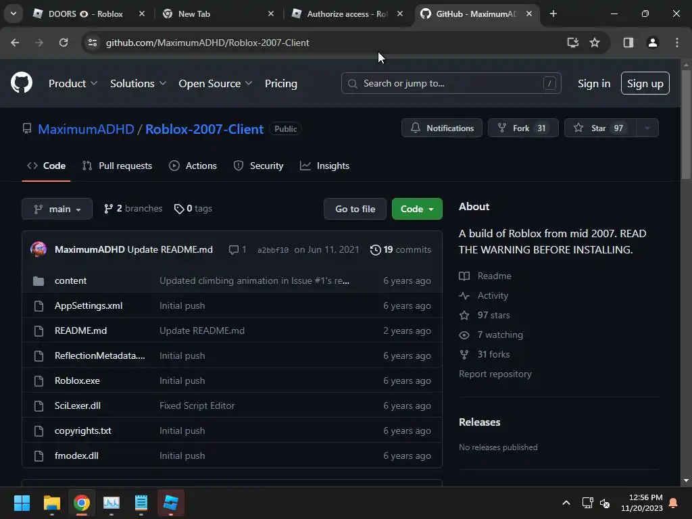Open the browser side panel icon
The width and height of the screenshot is (692, 519).
tap(628, 43)
